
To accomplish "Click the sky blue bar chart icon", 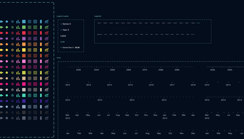I will pyautogui.click(x=18, y=22).
